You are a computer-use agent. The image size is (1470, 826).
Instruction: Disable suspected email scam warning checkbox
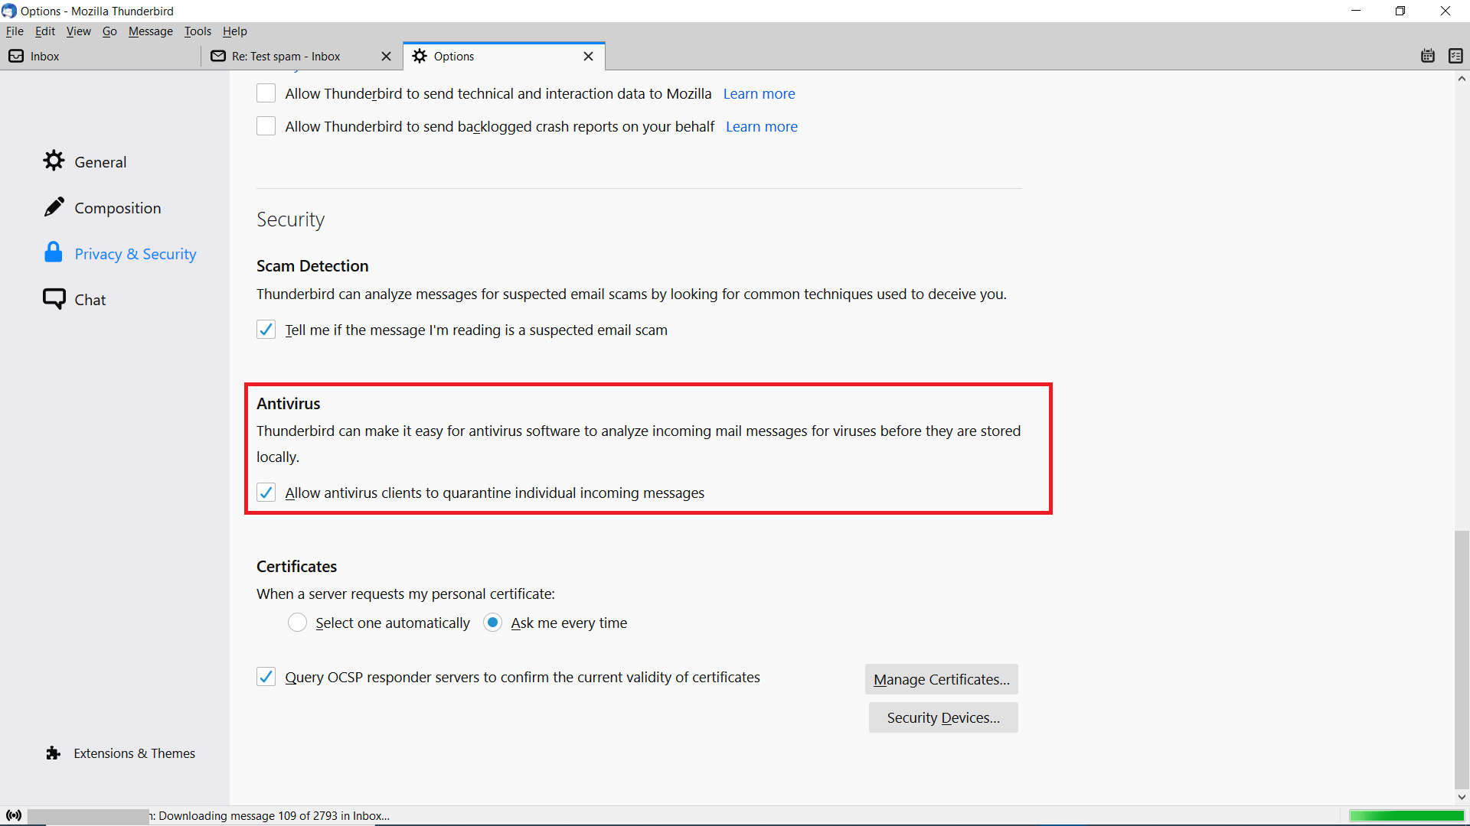pyautogui.click(x=266, y=330)
